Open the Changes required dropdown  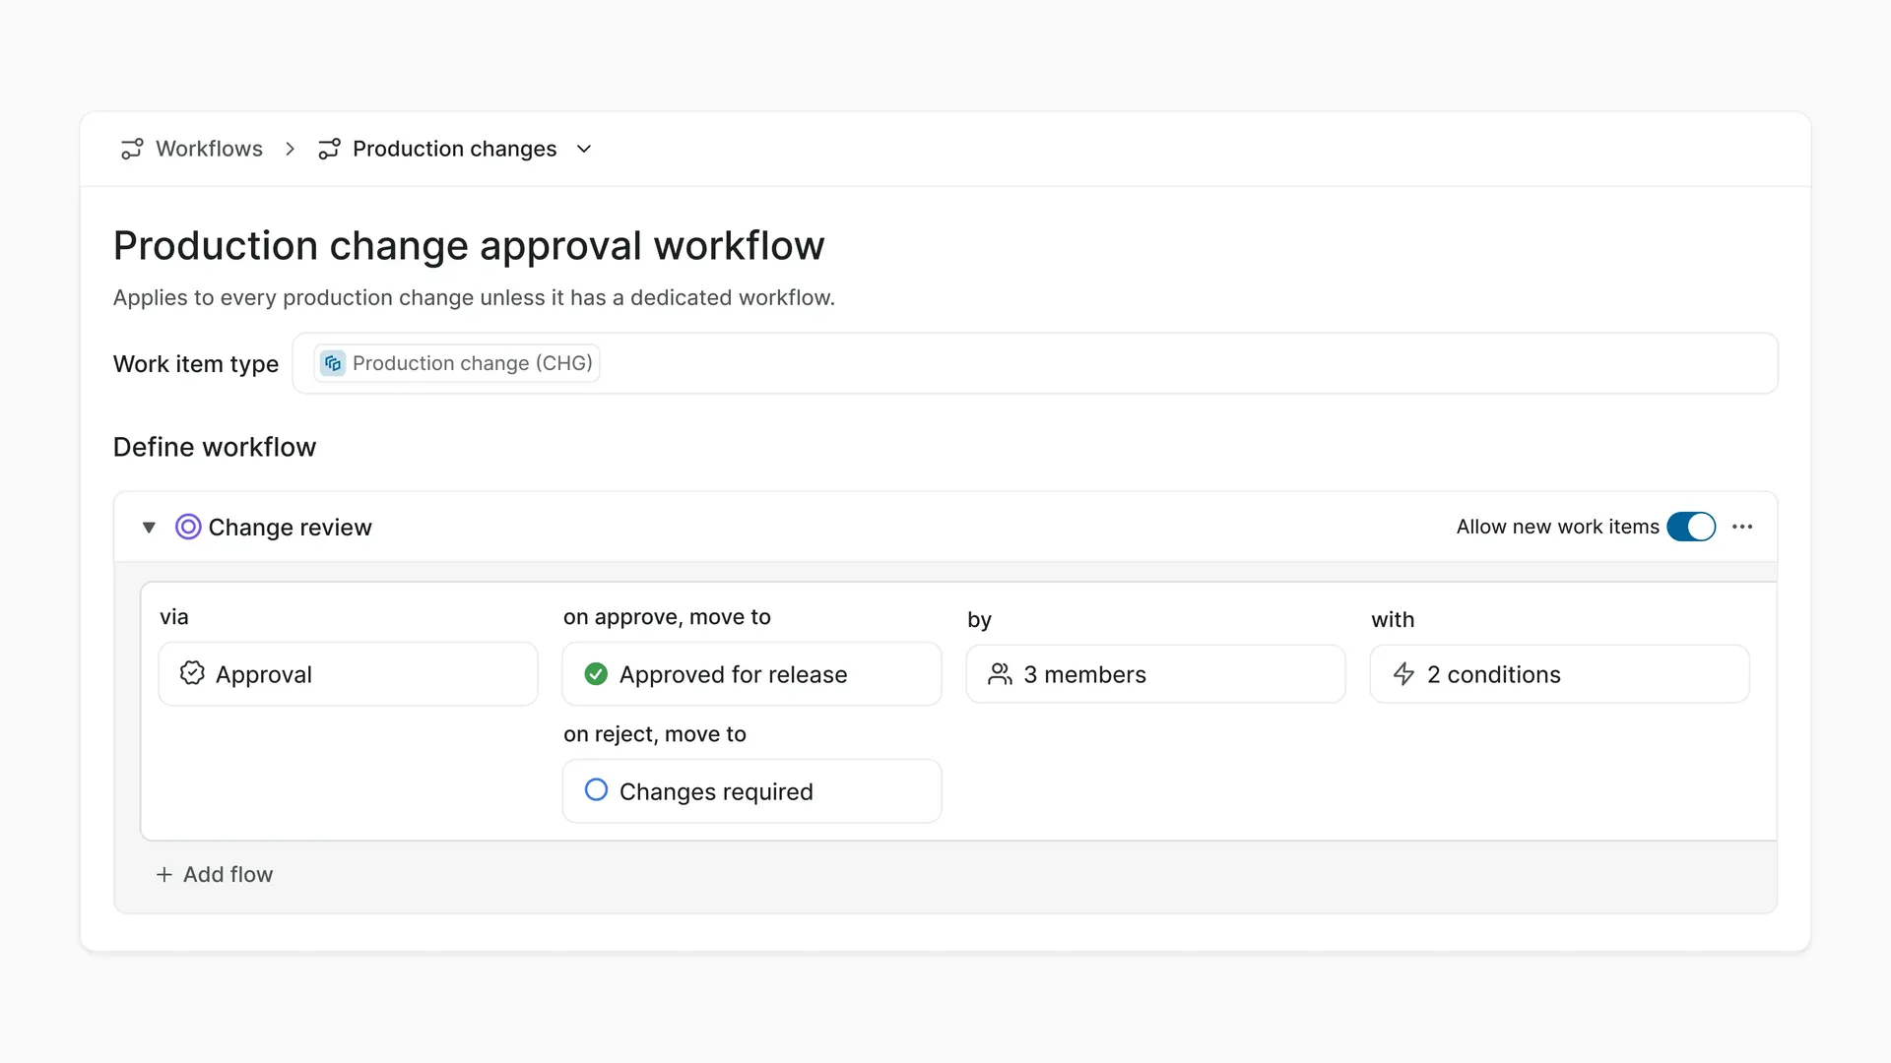(x=752, y=791)
